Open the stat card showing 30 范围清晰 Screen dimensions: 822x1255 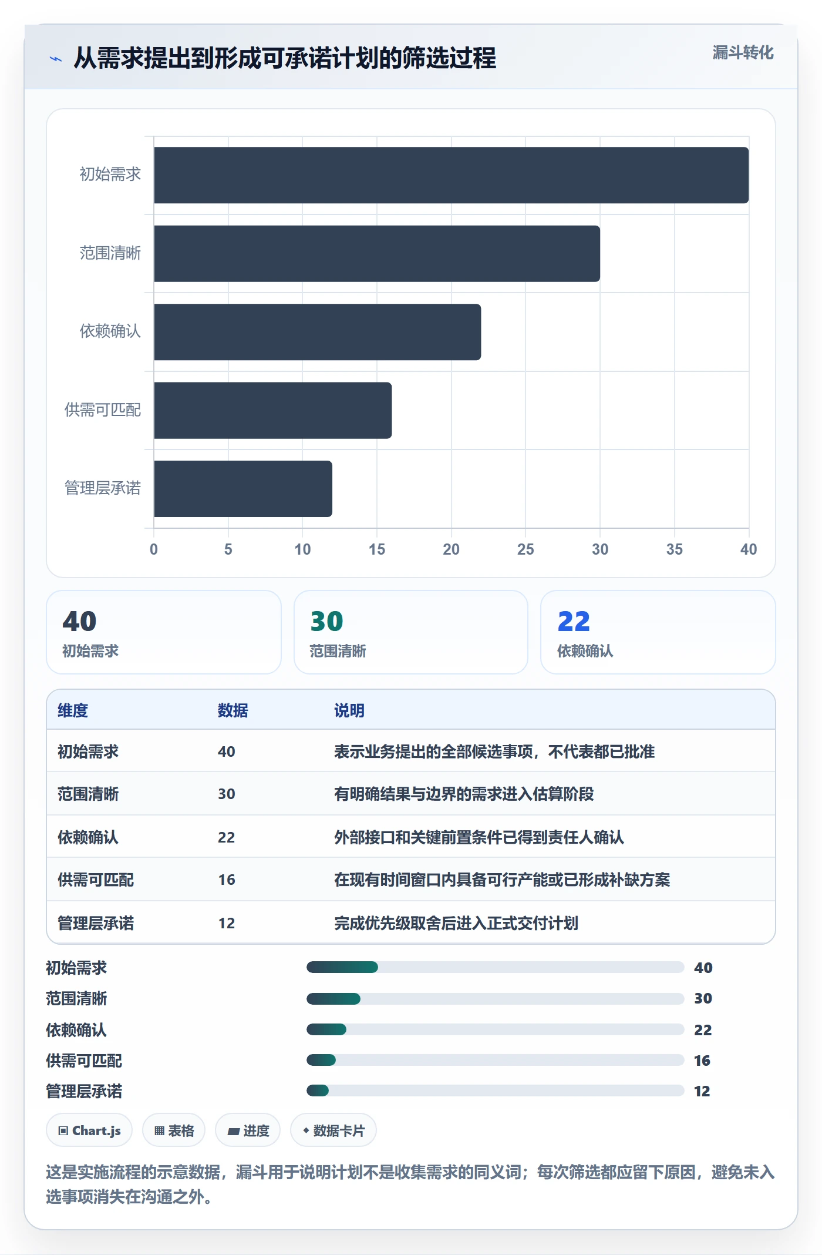(411, 632)
